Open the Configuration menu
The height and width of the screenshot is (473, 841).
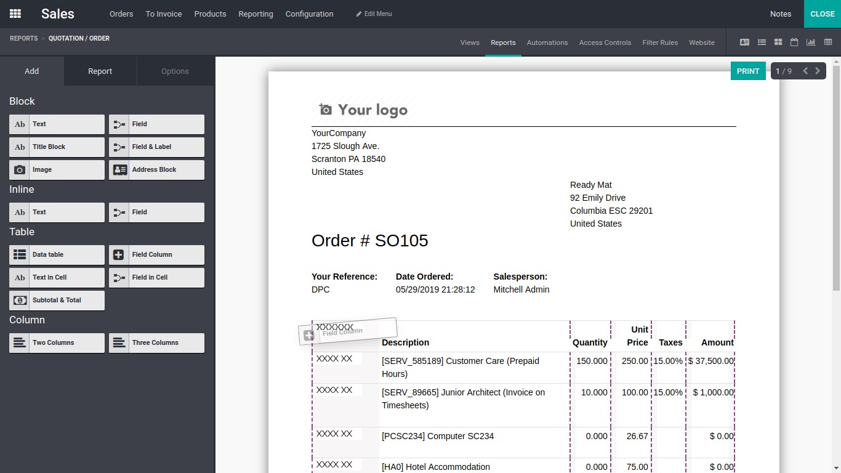coord(309,14)
